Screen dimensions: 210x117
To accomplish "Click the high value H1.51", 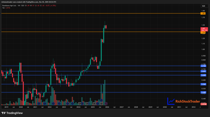I will (x=32, y=6).
